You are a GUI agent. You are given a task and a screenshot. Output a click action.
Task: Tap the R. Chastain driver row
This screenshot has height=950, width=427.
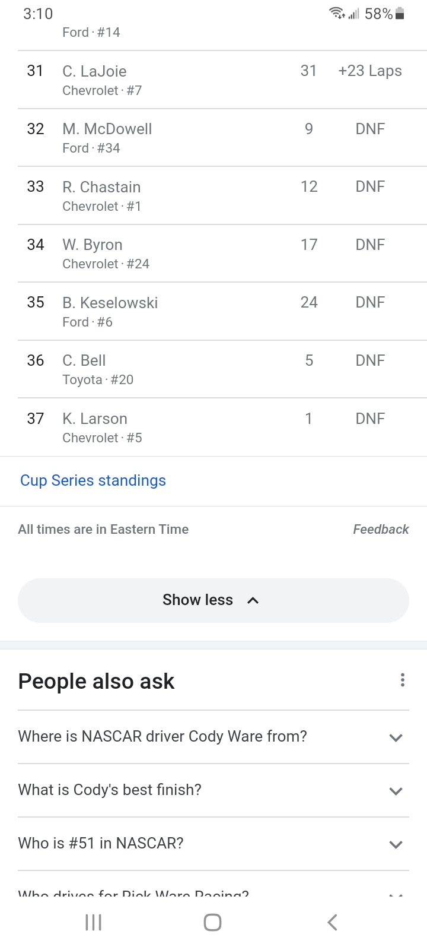coord(213,195)
